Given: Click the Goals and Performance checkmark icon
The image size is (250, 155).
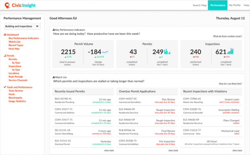Looking at the screenshot, I should pyautogui.click(x=5, y=87).
